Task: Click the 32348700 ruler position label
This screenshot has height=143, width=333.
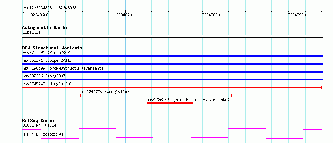Action: click(x=125, y=15)
